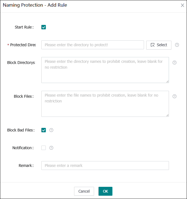
Task: Click the Naming Protection dialog title
Action: (x=35, y=5)
